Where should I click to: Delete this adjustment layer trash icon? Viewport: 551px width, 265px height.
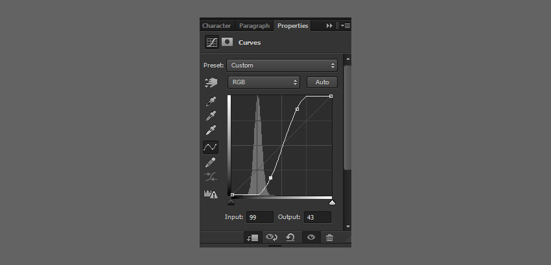tap(329, 238)
